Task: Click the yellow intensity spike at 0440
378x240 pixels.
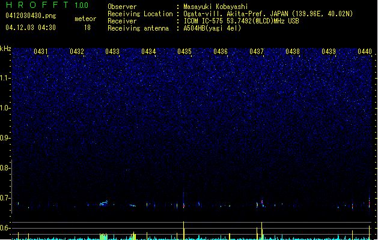Action: (x=370, y=233)
